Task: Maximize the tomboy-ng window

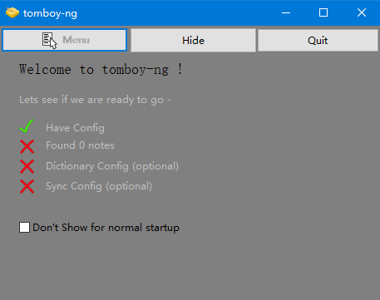Action: click(x=323, y=12)
